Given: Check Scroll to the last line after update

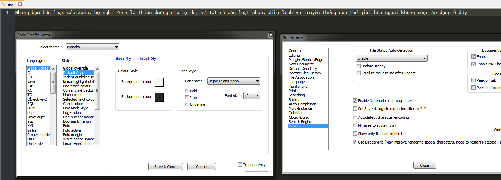Looking at the screenshot, I should [x=359, y=73].
